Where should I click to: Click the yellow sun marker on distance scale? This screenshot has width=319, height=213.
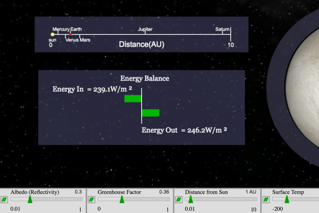(53, 35)
